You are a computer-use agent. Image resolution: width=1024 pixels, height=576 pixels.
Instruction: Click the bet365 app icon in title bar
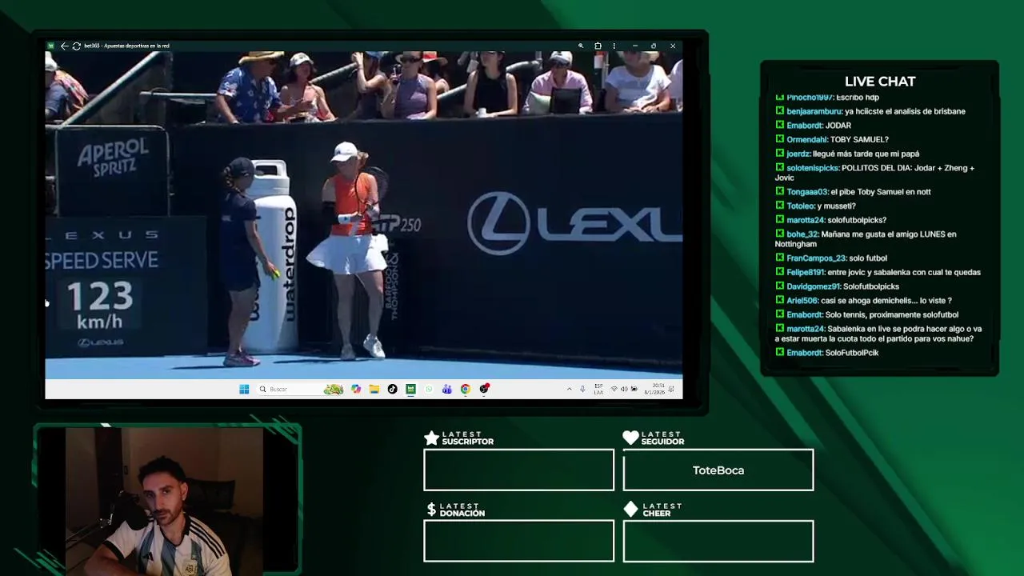tap(50, 46)
